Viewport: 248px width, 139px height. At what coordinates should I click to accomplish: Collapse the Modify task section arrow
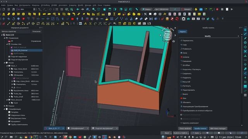tap(238, 36)
